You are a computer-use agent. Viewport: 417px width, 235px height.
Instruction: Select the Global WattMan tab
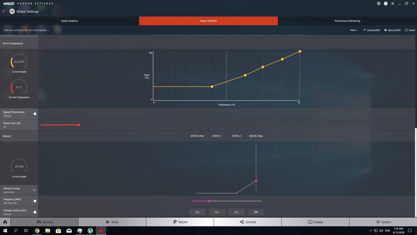(208, 21)
